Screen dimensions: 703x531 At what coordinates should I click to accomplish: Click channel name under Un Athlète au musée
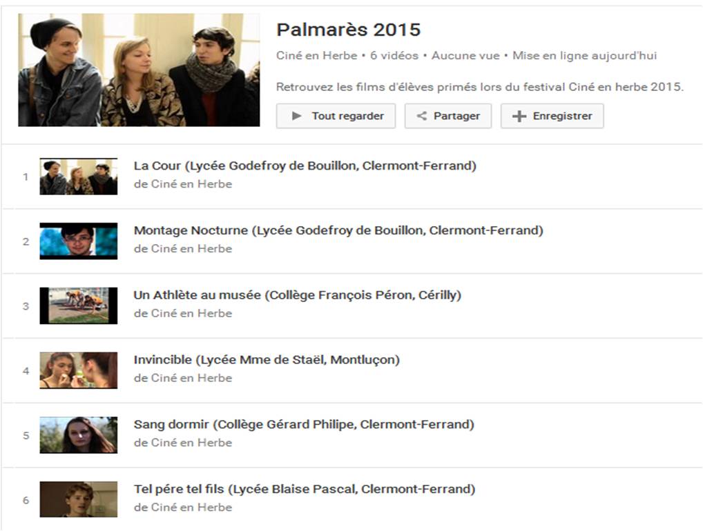point(191,313)
